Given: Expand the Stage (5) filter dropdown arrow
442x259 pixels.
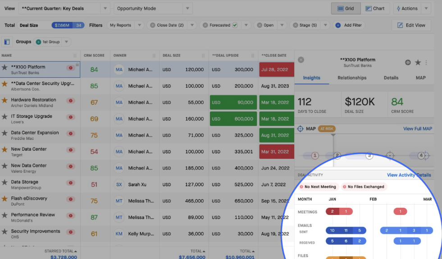Looking at the screenshot, I should tap(325, 25).
